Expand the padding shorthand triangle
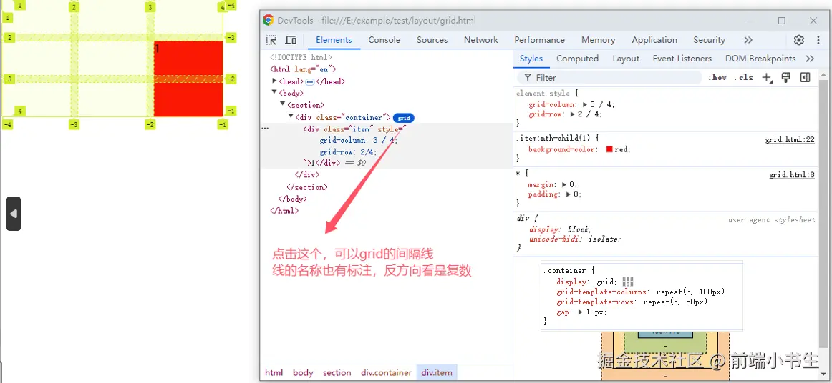832x383 pixels. coord(569,194)
